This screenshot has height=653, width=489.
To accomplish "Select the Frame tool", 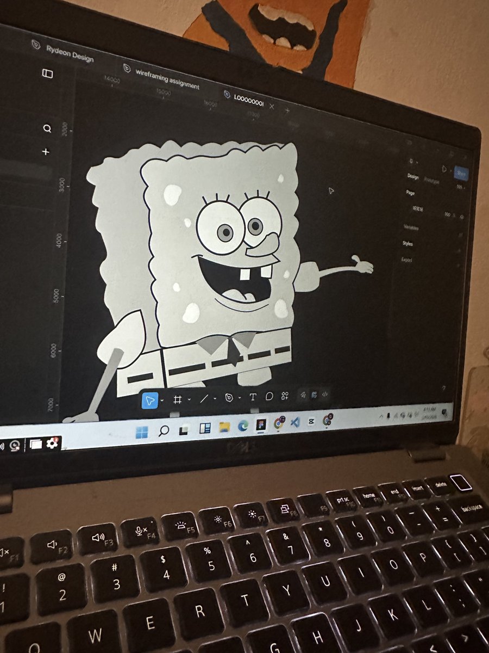I will pyautogui.click(x=177, y=399).
